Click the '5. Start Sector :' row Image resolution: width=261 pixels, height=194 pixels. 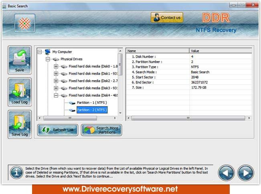tap(189, 77)
